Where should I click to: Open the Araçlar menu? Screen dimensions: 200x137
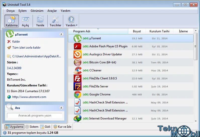click(x=52, y=11)
